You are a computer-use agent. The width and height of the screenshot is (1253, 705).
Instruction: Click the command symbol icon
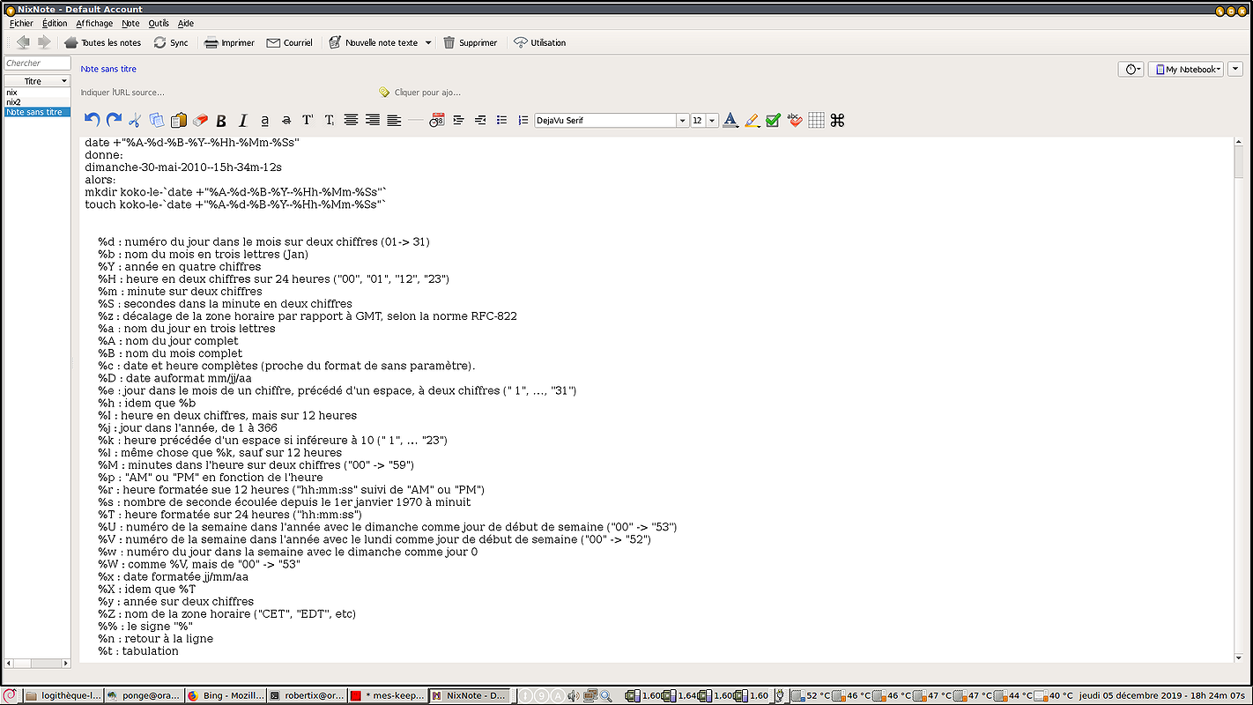click(x=838, y=120)
